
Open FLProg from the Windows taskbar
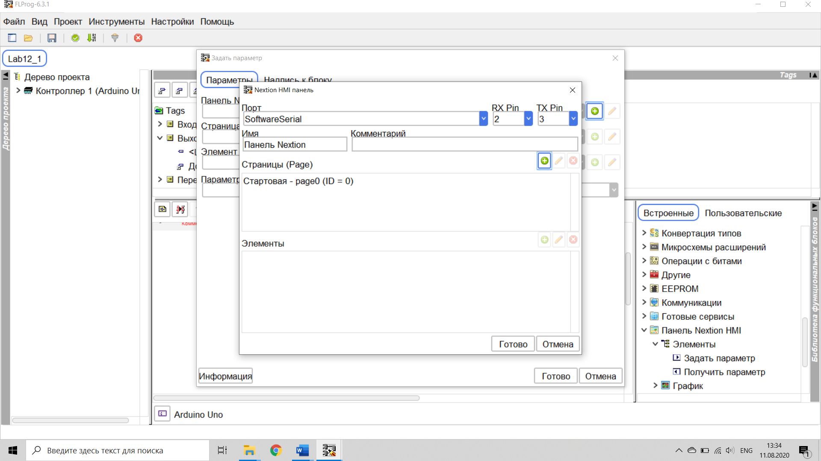(329, 450)
